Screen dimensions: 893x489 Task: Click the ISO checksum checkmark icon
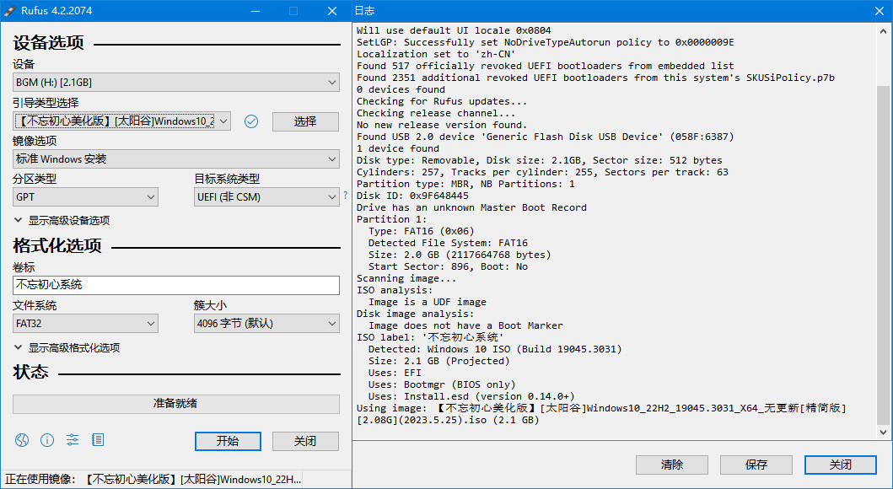coord(250,121)
